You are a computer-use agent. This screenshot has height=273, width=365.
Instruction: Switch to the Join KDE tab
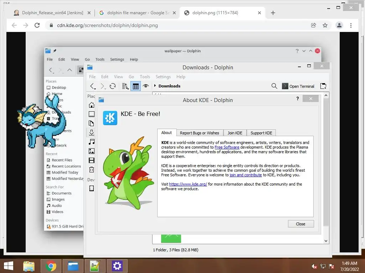tap(235, 133)
